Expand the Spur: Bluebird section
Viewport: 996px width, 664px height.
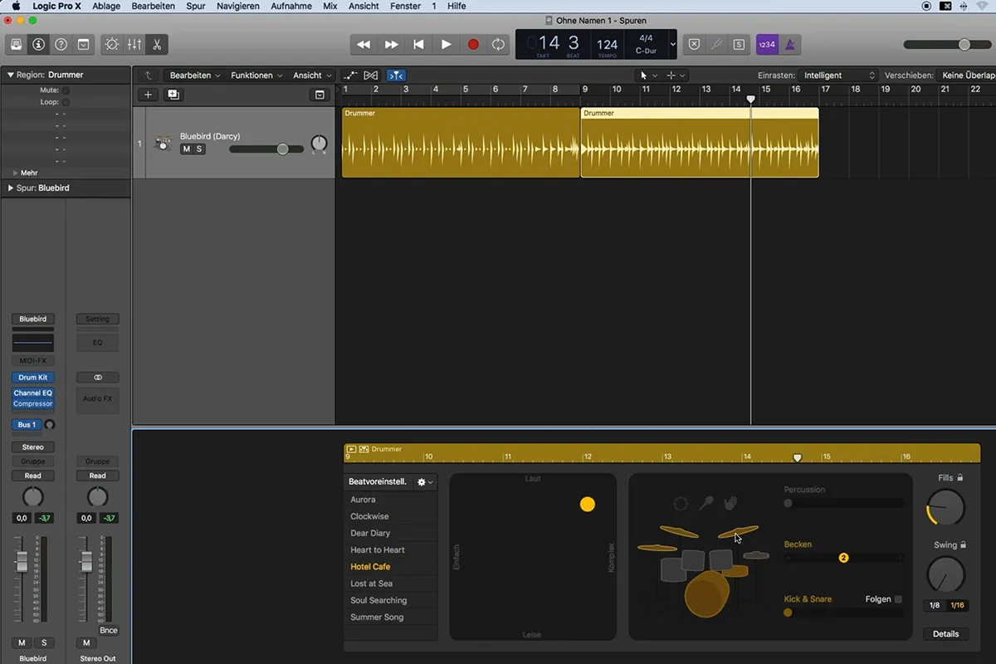pos(11,188)
